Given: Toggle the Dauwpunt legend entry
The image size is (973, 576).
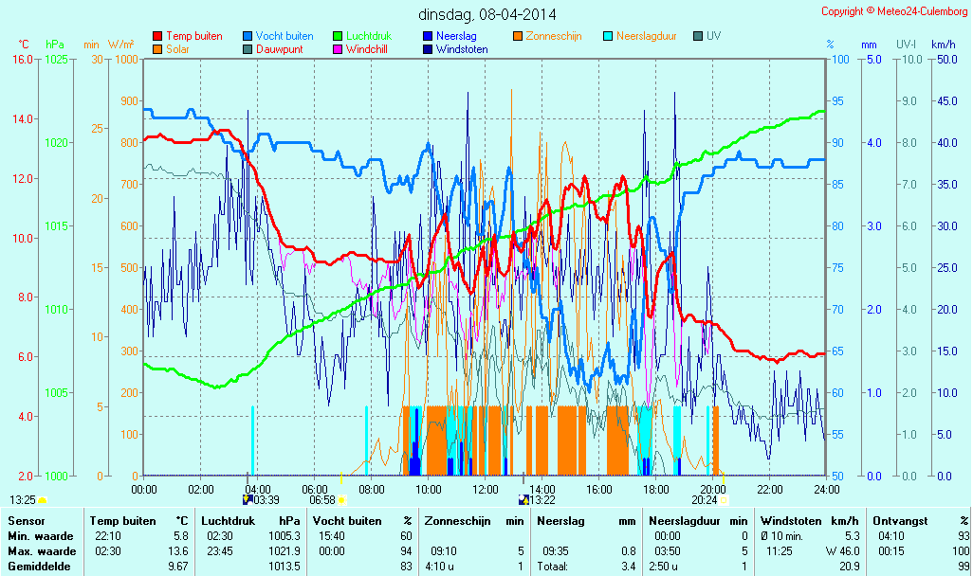Looking at the screenshot, I should click(279, 49).
